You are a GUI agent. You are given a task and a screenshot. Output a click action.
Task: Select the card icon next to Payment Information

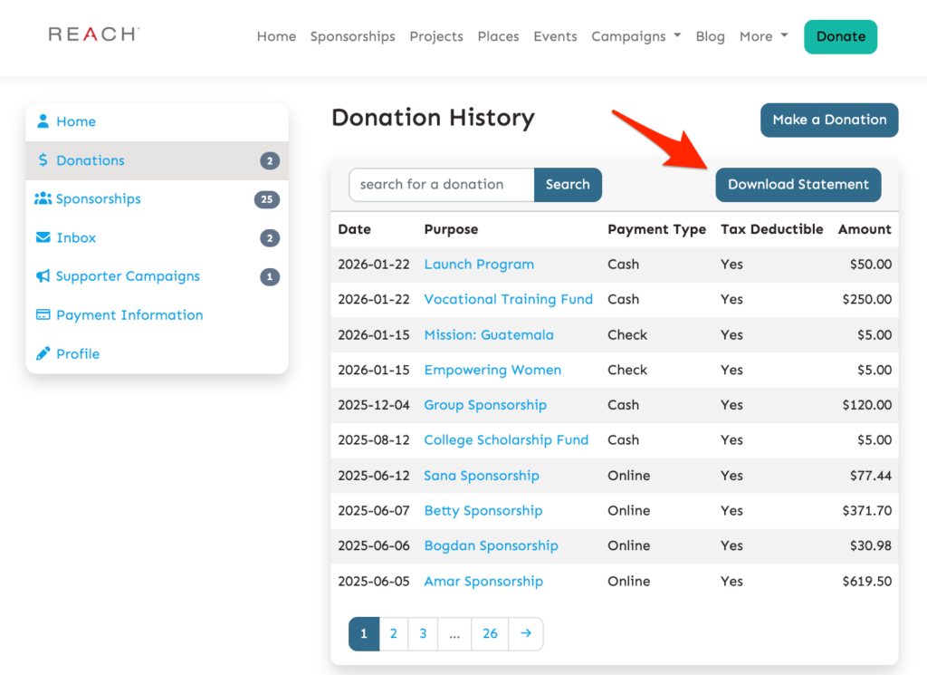pyautogui.click(x=44, y=314)
